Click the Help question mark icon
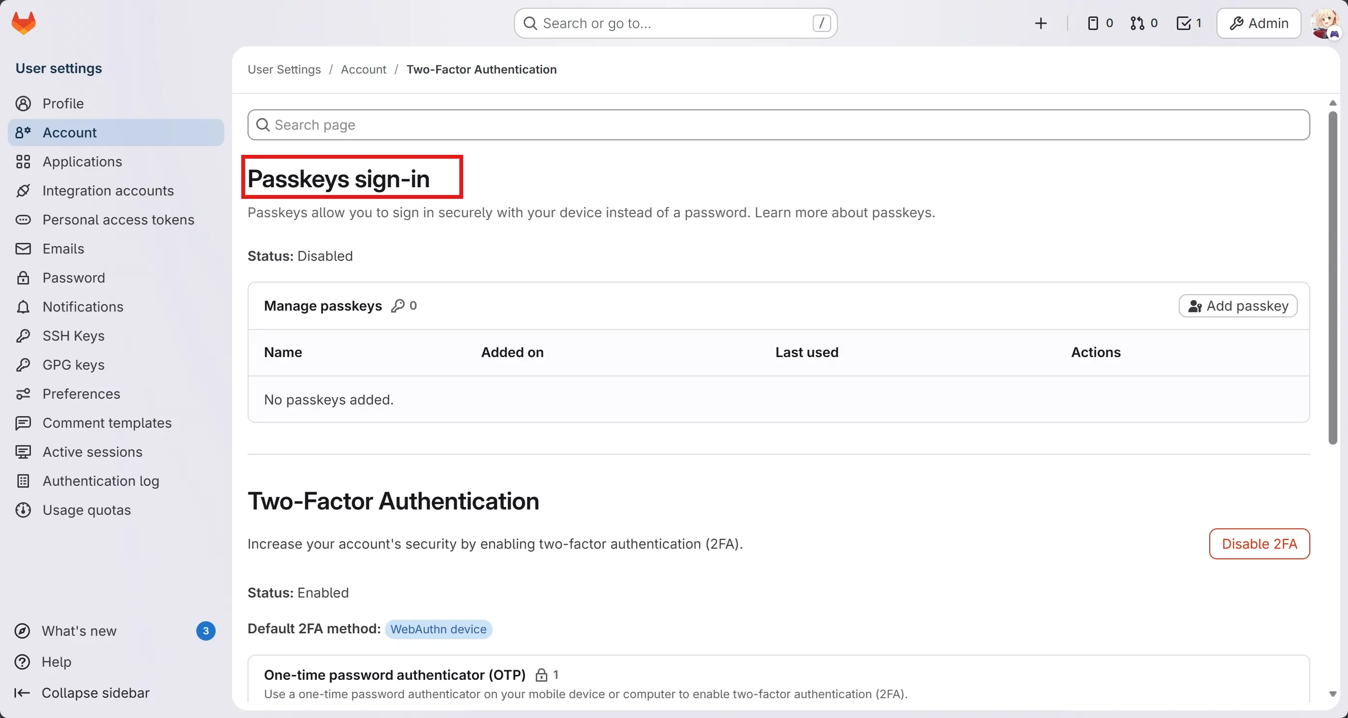This screenshot has width=1348, height=718. tap(23, 662)
